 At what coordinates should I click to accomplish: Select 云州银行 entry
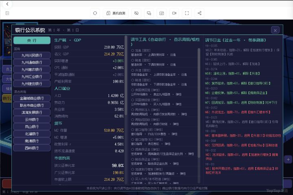click(32, 120)
